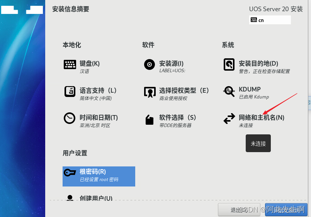Open 选择授权类型 (E) option
311x217 pixels.
click(184, 91)
